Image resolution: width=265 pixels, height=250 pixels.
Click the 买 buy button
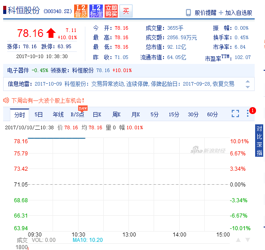pos(126,11)
